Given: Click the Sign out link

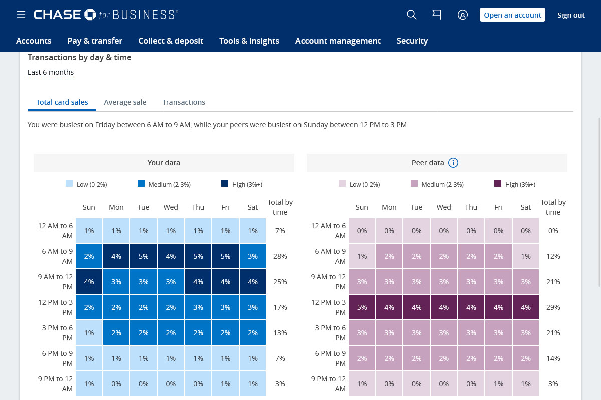Looking at the screenshot, I should 571,15.
